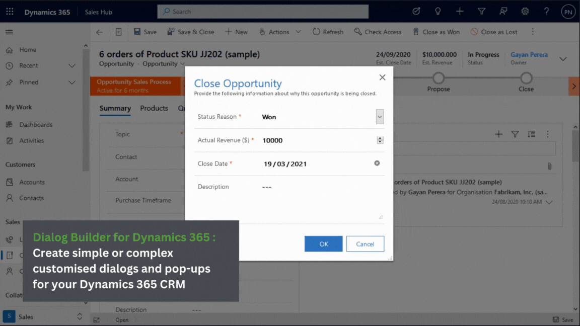The image size is (580, 326).
Task: Confirm dialog with OK button
Action: (x=324, y=244)
